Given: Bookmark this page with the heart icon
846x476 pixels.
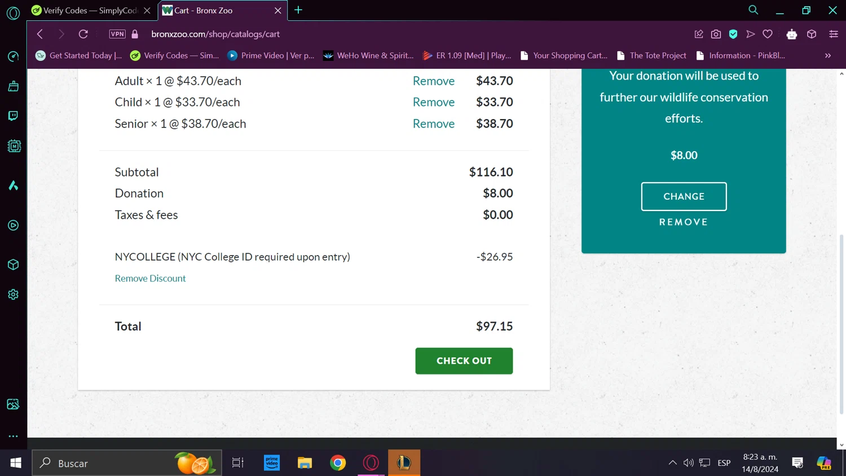Looking at the screenshot, I should click(768, 34).
